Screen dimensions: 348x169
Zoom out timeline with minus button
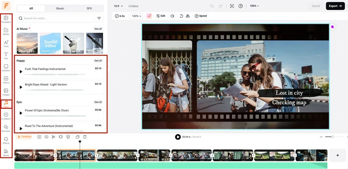click(321, 137)
